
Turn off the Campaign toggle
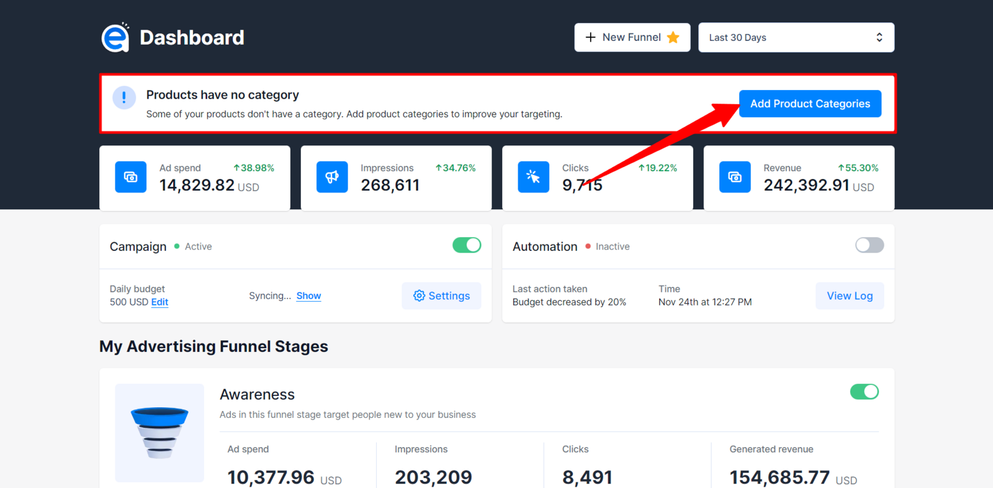[467, 245]
